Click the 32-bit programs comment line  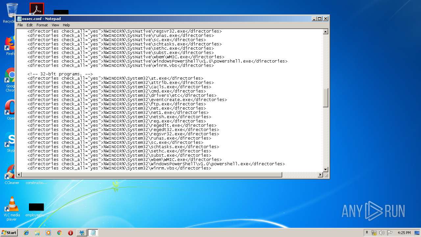point(60,74)
